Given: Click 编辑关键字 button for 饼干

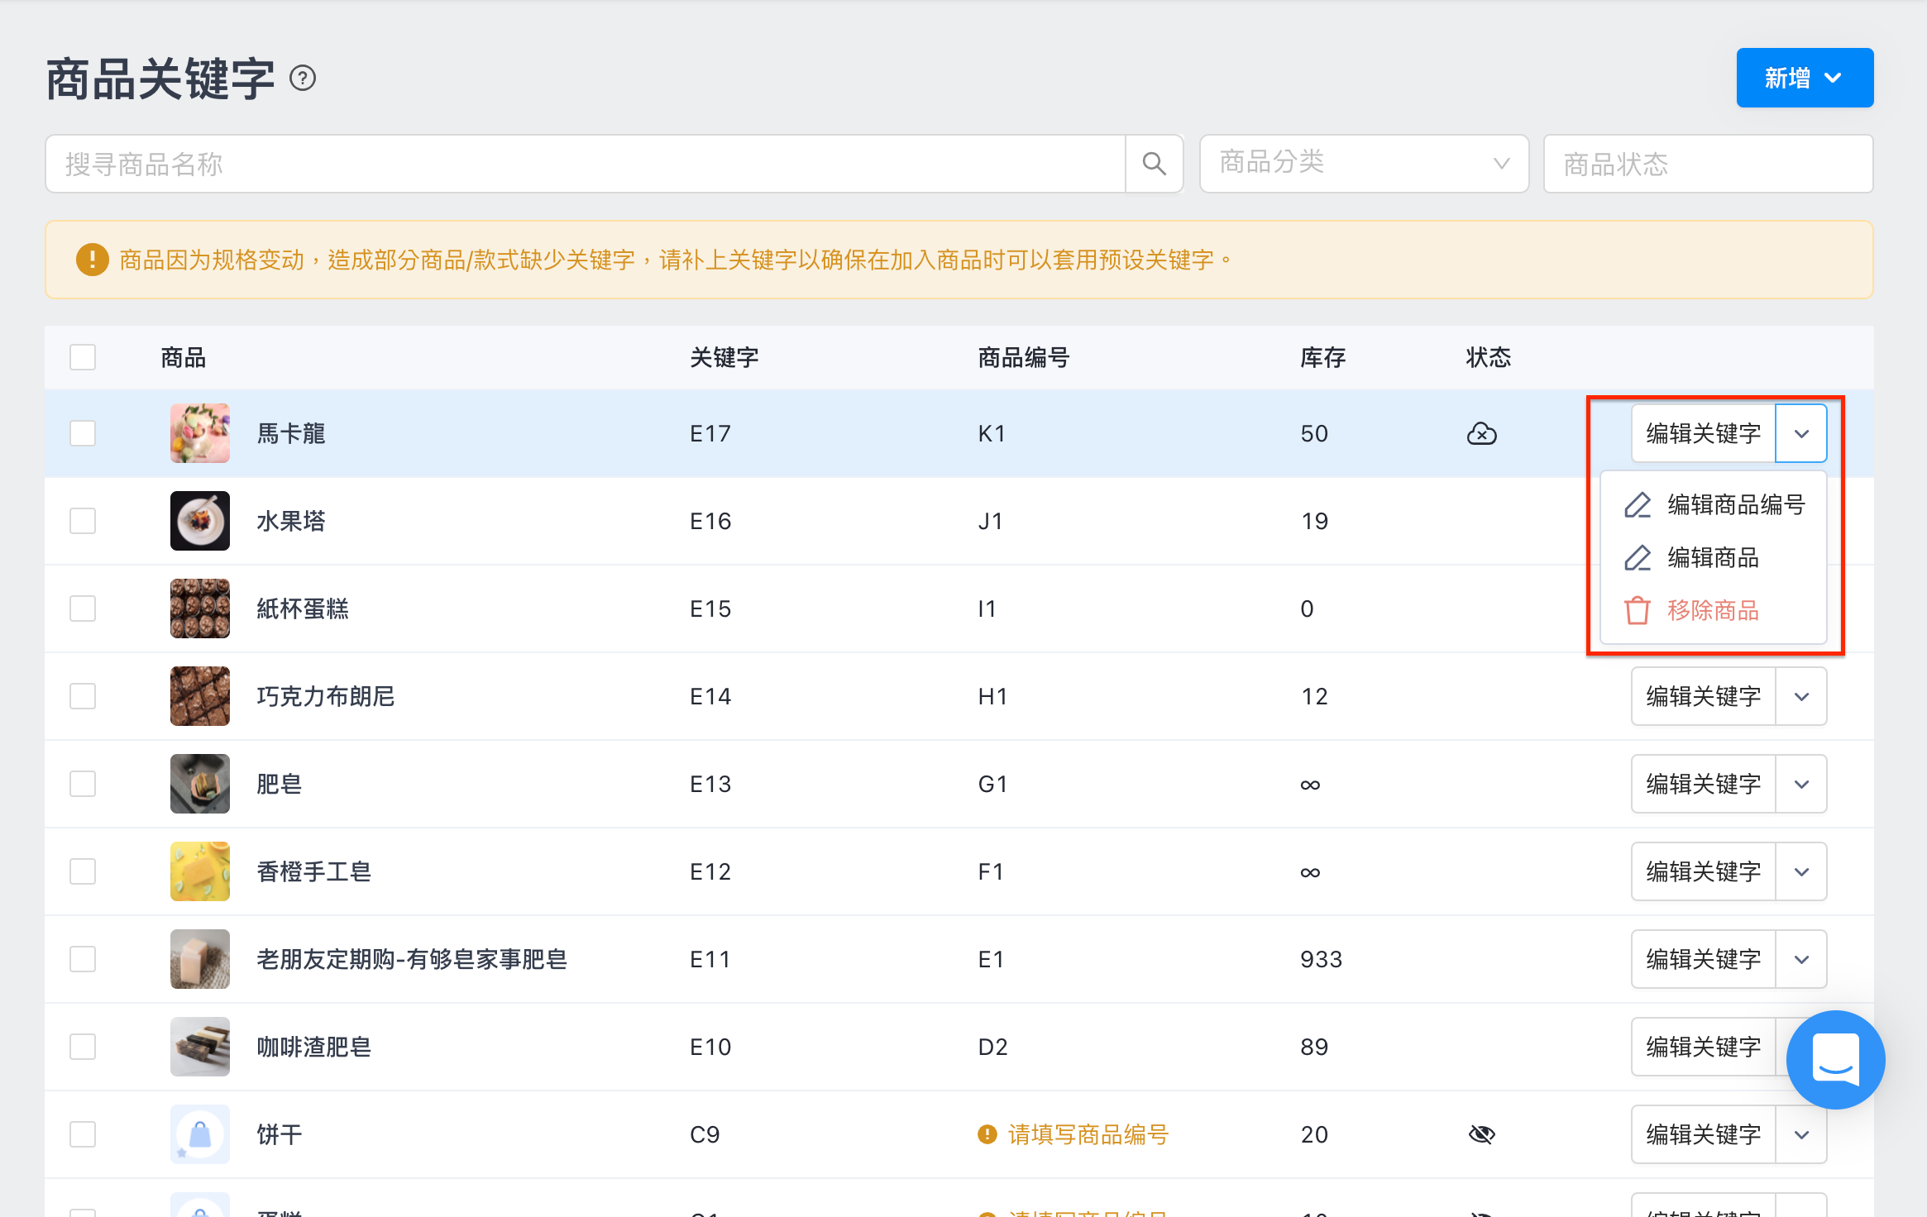Looking at the screenshot, I should (x=1704, y=1134).
